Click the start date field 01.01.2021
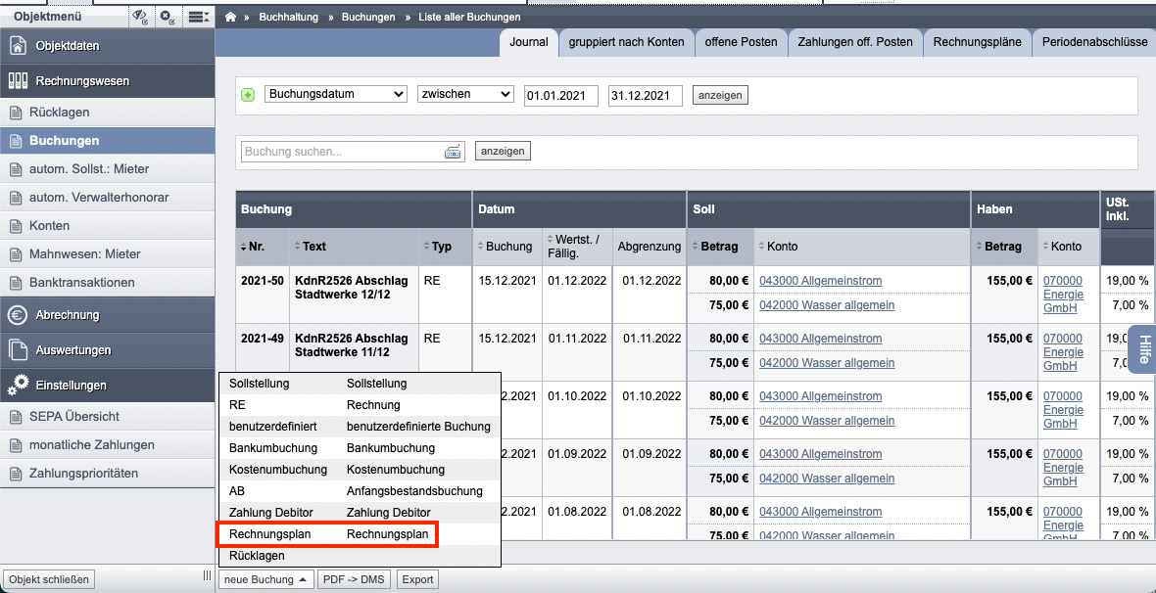The width and height of the screenshot is (1156, 593). [561, 95]
